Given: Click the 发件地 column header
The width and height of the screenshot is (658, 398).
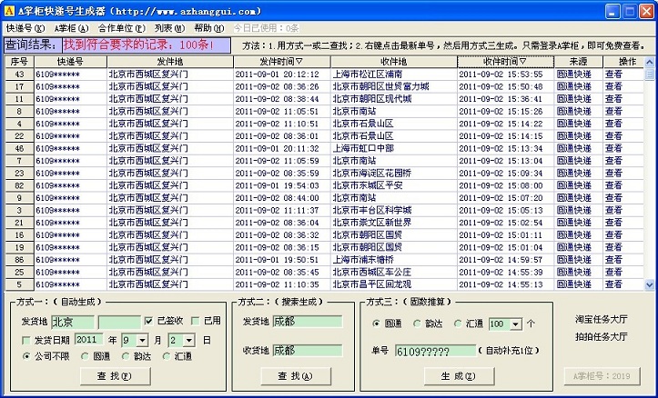Looking at the screenshot, I should (x=170, y=62).
